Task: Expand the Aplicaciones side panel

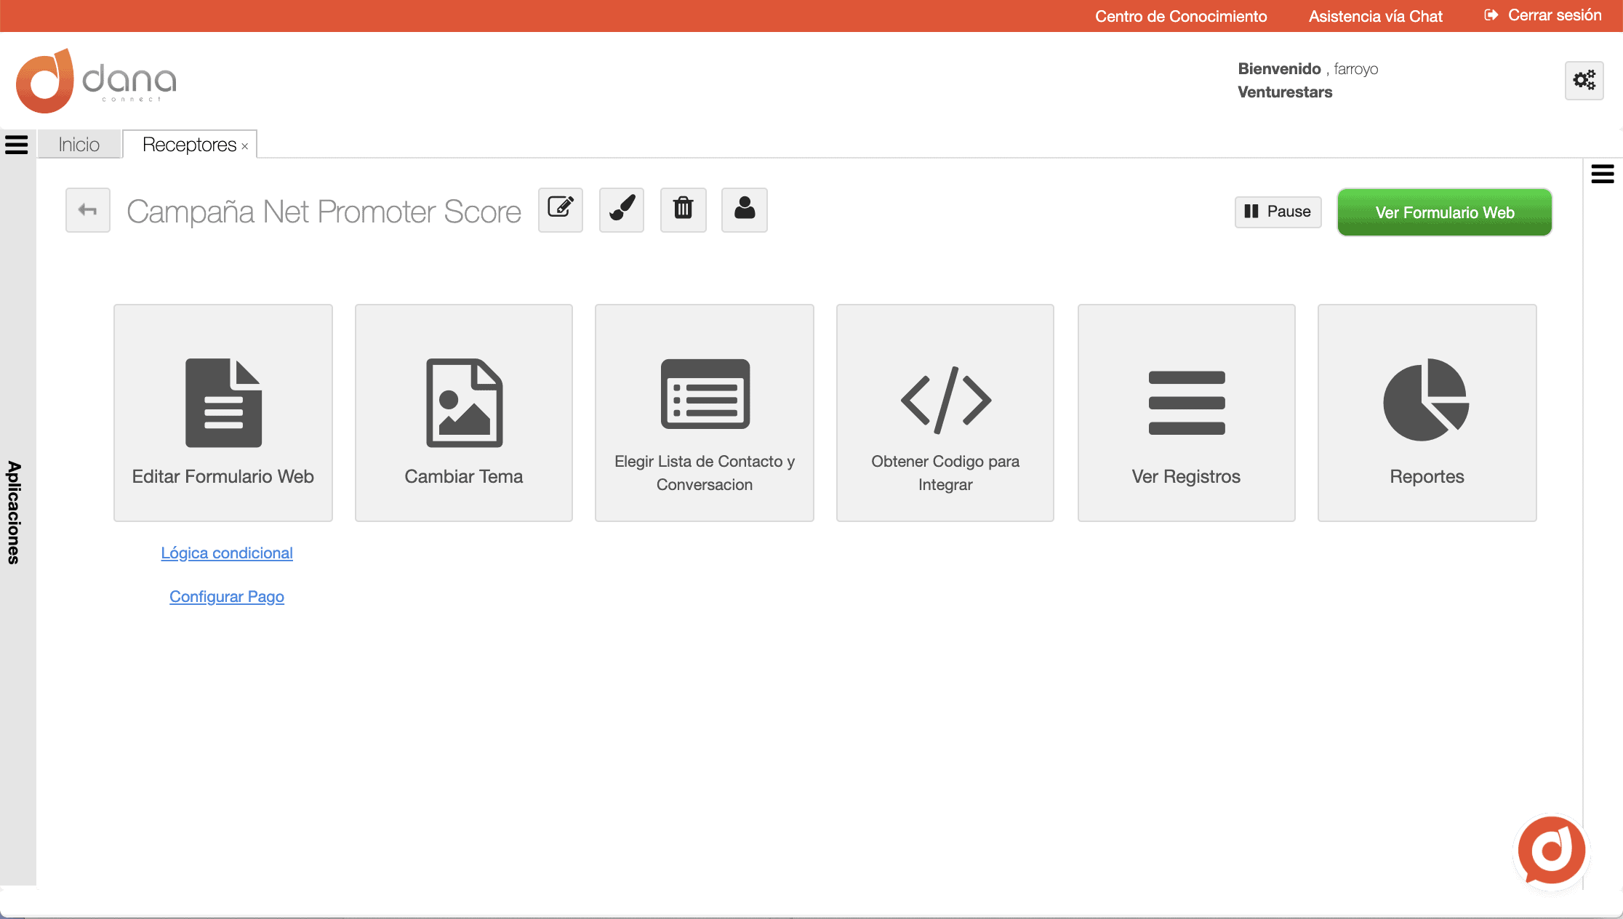Action: coord(14,513)
